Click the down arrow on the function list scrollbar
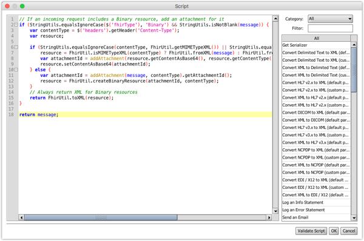This screenshot has width=364, height=241. tap(354, 218)
